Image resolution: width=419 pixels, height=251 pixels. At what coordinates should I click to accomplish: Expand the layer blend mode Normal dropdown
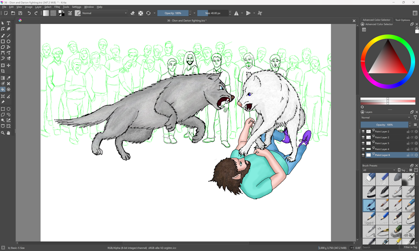tap(385, 118)
